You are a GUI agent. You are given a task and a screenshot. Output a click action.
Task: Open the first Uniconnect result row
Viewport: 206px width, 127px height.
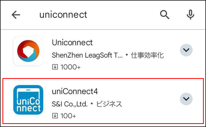click(x=103, y=54)
